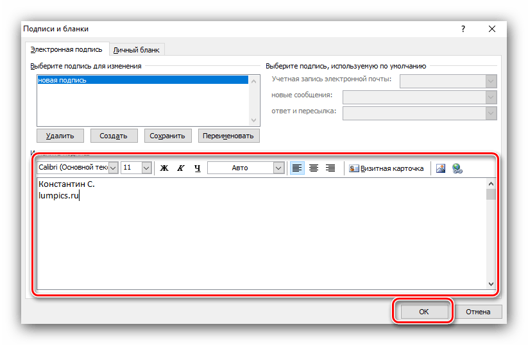528x345 pixels.
Task: Center the signature text
Action: [x=314, y=168]
